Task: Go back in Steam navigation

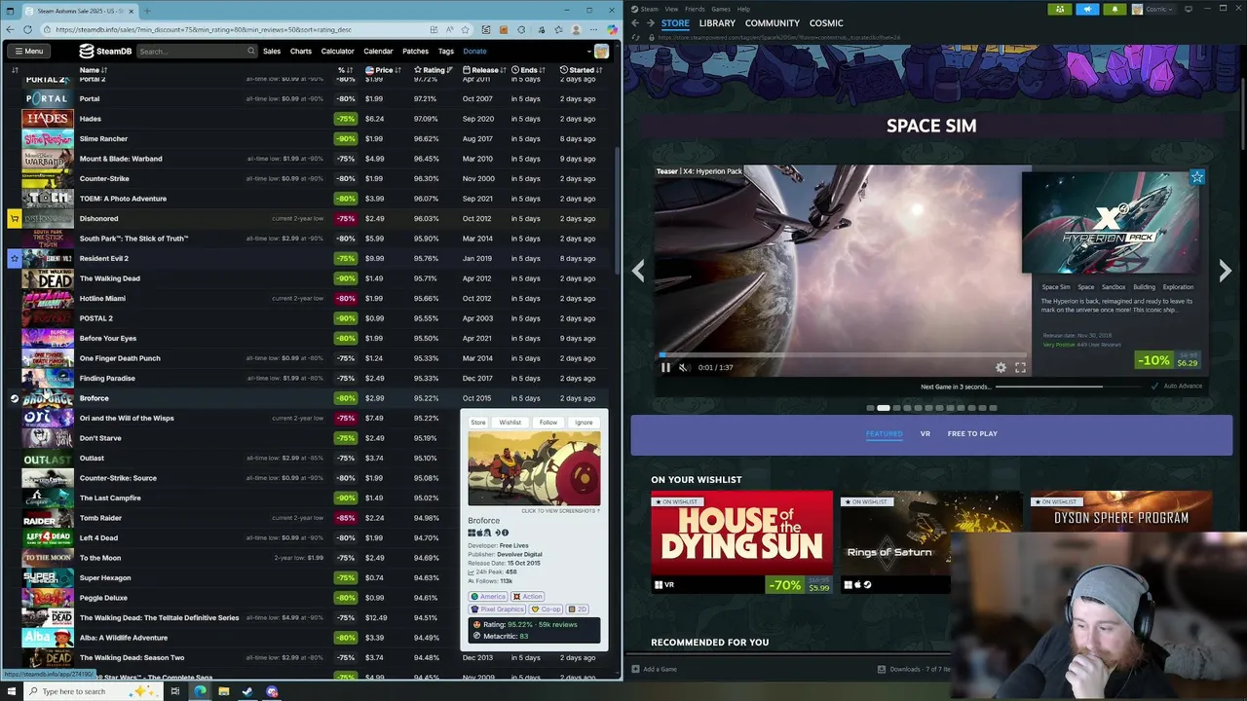Action: point(635,23)
